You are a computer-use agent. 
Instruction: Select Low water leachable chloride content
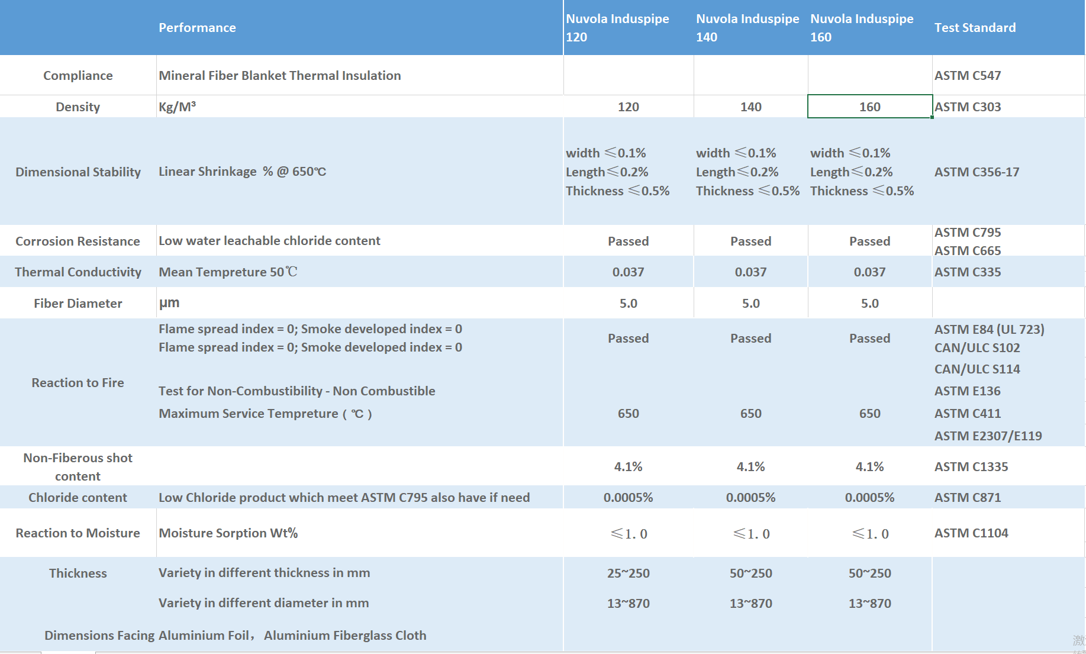[x=269, y=240]
